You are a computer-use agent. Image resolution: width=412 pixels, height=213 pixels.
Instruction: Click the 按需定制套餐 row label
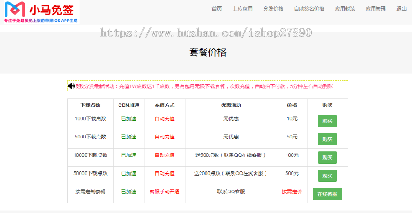pyautogui.click(x=90, y=192)
